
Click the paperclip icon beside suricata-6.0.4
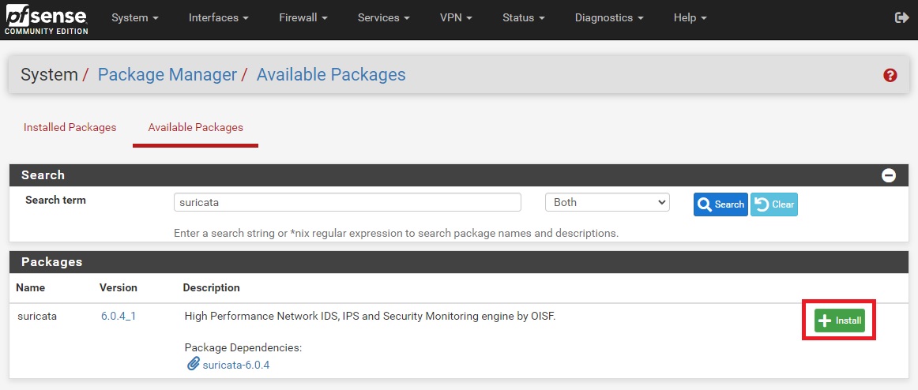tap(194, 364)
